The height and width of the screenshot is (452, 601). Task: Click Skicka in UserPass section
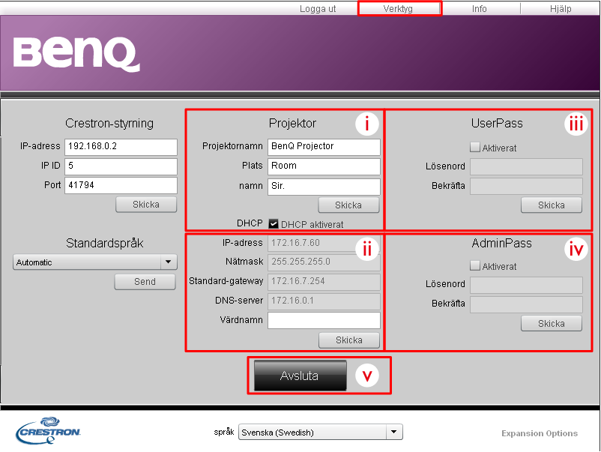tap(552, 205)
